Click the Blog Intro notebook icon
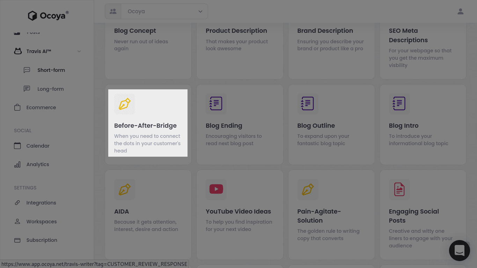Viewport: 477px width, 268px height. click(399, 104)
